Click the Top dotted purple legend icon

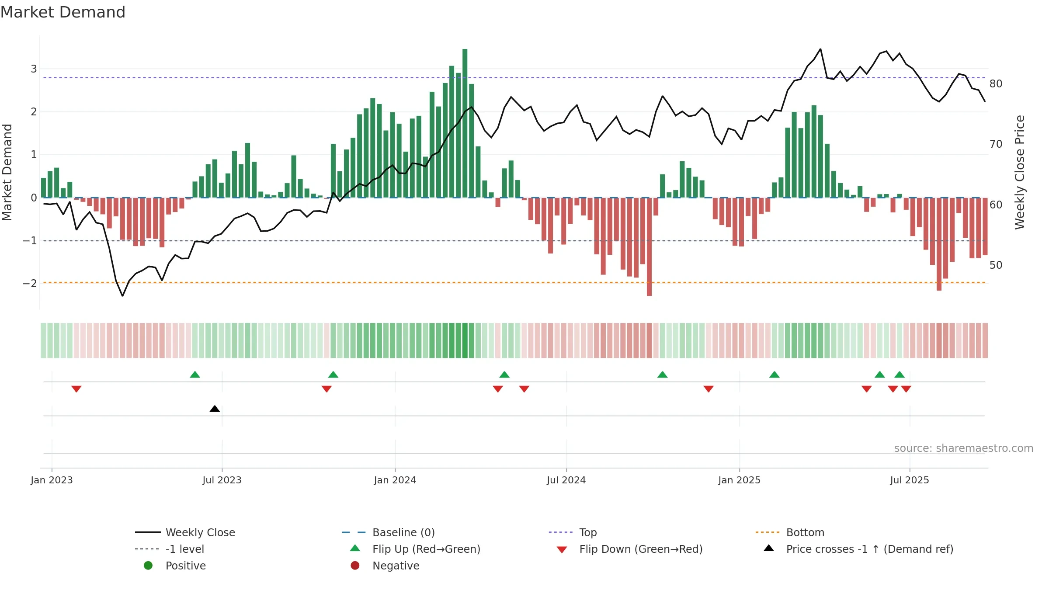pos(561,532)
